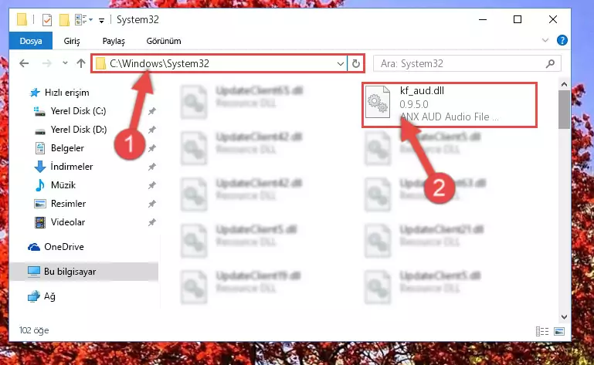Click the vertical scrollbar thumb

(x=564, y=110)
